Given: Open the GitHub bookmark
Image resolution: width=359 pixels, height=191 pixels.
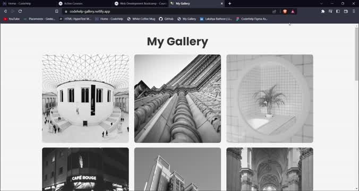Looking at the screenshot, I should (x=166, y=19).
